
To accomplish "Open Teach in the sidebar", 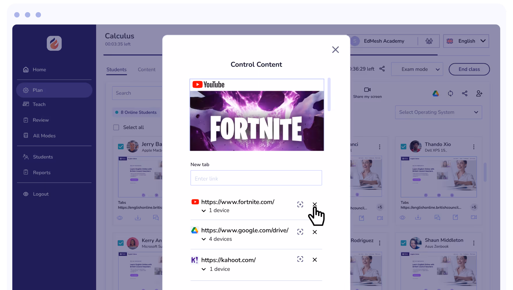I will [39, 104].
